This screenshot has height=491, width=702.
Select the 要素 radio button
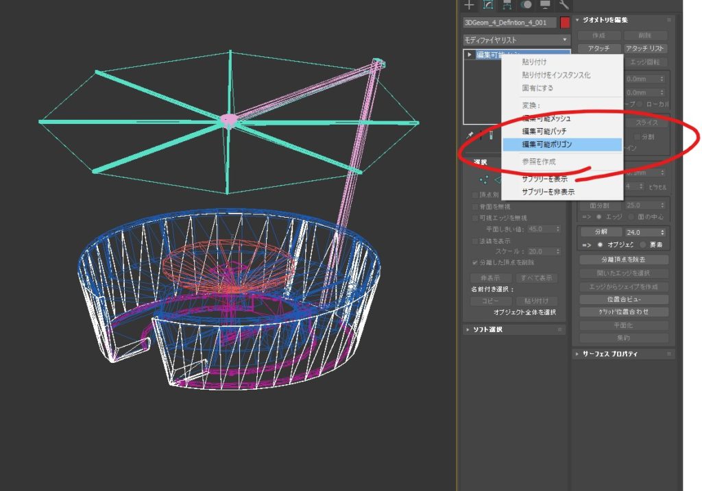[642, 245]
